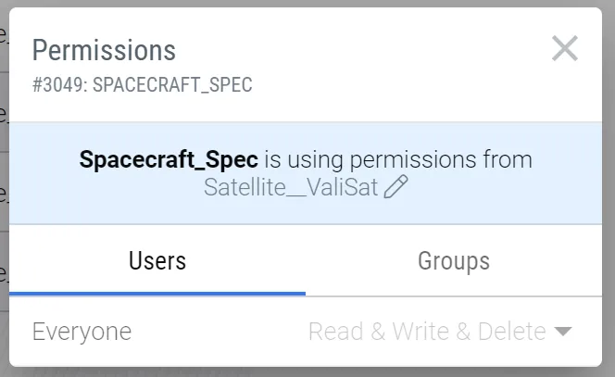This screenshot has width=615, height=377.
Task: Click the bold Spacecraft_Spec name in banner
Action: (169, 159)
